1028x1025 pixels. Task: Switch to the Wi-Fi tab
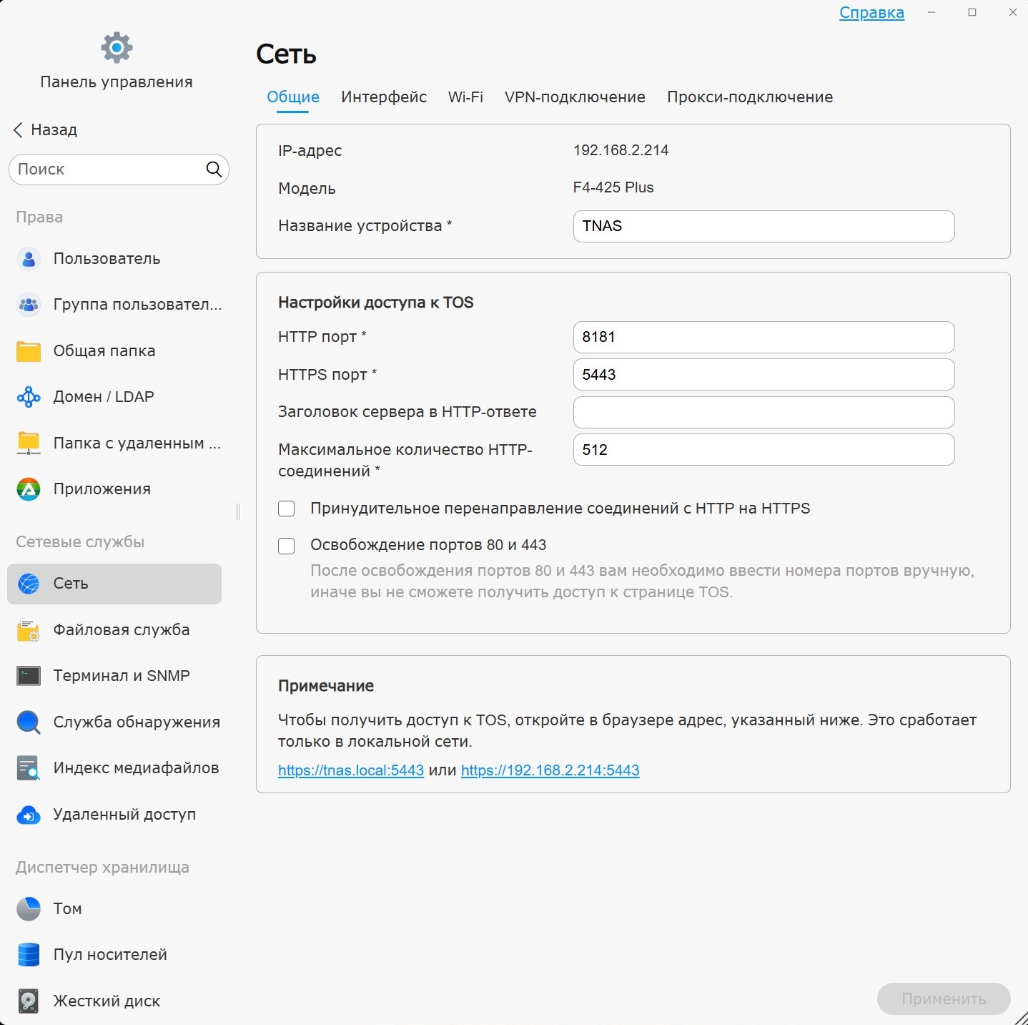click(465, 97)
